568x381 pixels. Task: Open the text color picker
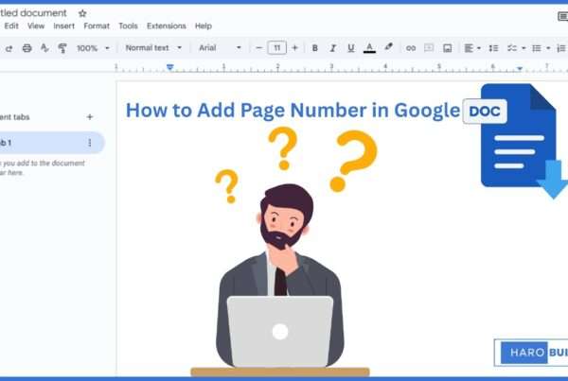[x=369, y=48]
